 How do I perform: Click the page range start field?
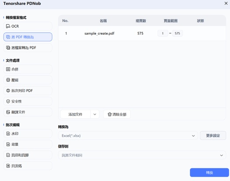tap(163, 33)
